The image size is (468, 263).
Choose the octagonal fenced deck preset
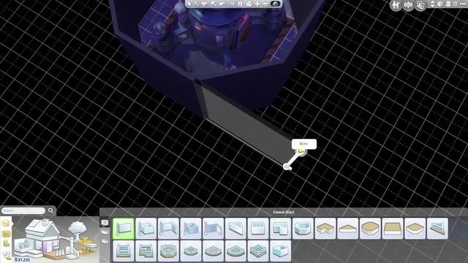168,251
